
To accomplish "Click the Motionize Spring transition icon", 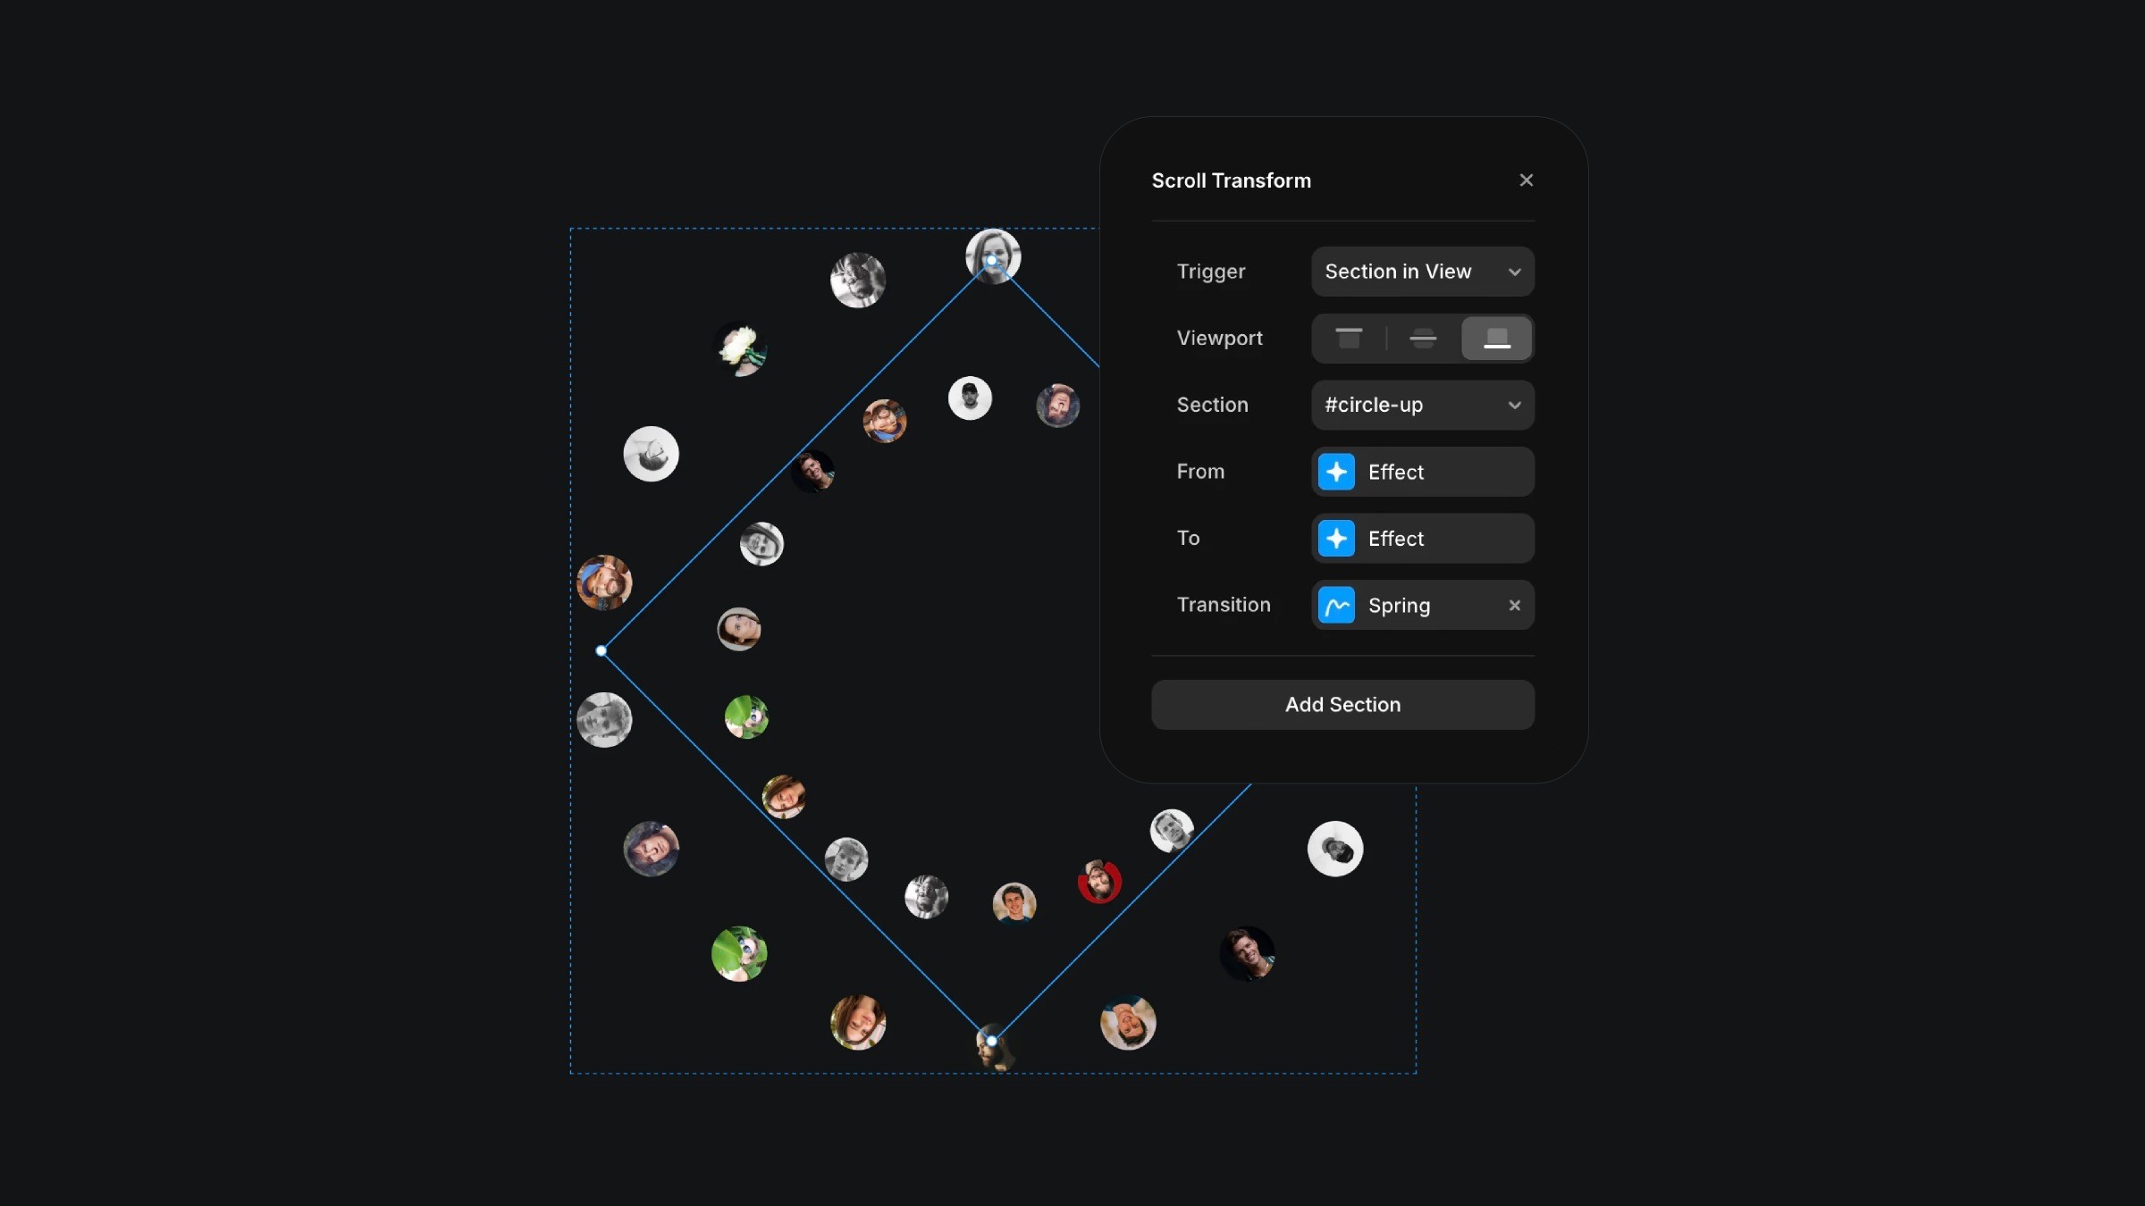I will click(1336, 604).
